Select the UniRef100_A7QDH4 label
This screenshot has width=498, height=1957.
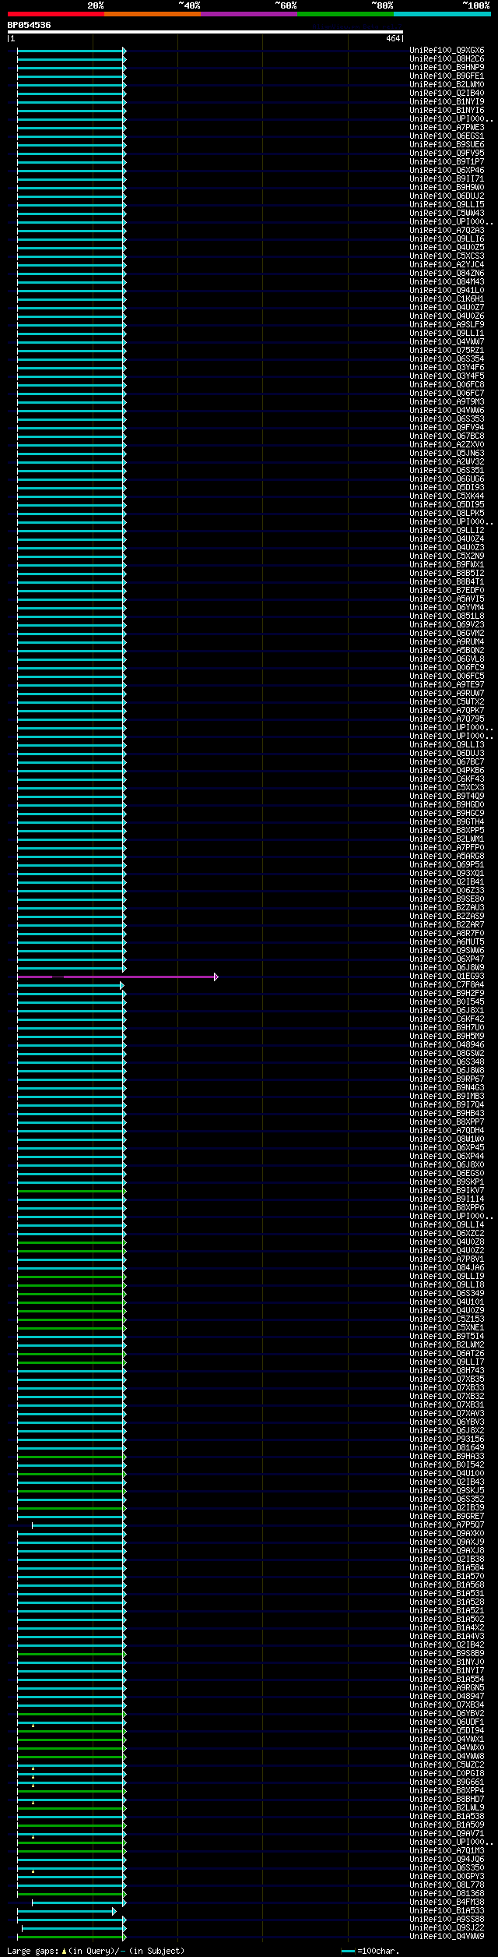[447, 1131]
